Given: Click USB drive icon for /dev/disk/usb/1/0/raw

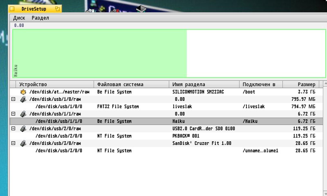Looking at the screenshot, I should point(23,99).
